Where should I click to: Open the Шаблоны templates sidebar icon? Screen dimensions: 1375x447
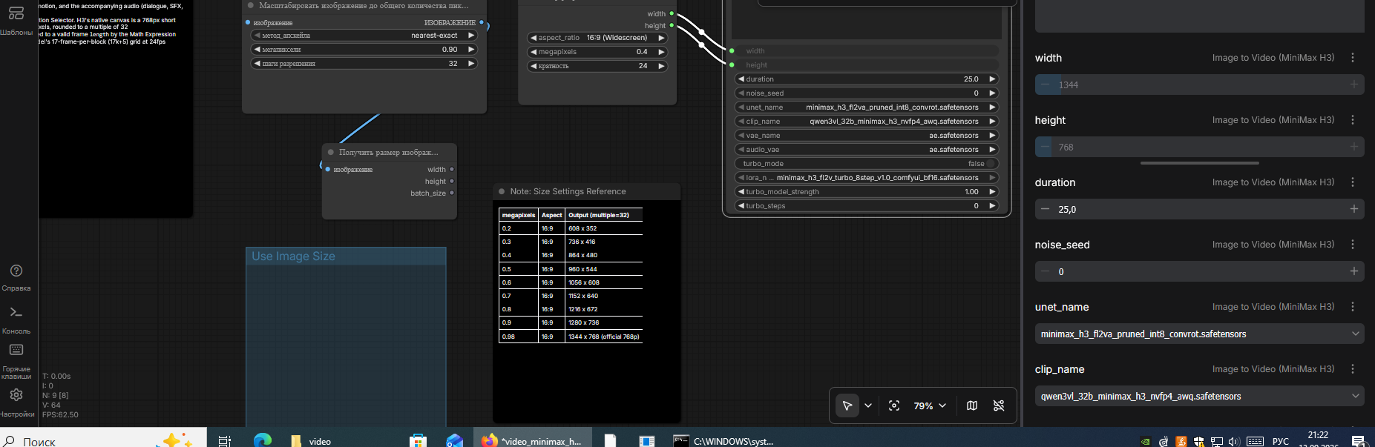16,20
